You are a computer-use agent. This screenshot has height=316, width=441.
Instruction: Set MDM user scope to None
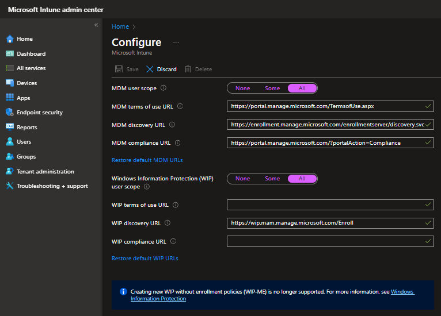[x=243, y=88]
